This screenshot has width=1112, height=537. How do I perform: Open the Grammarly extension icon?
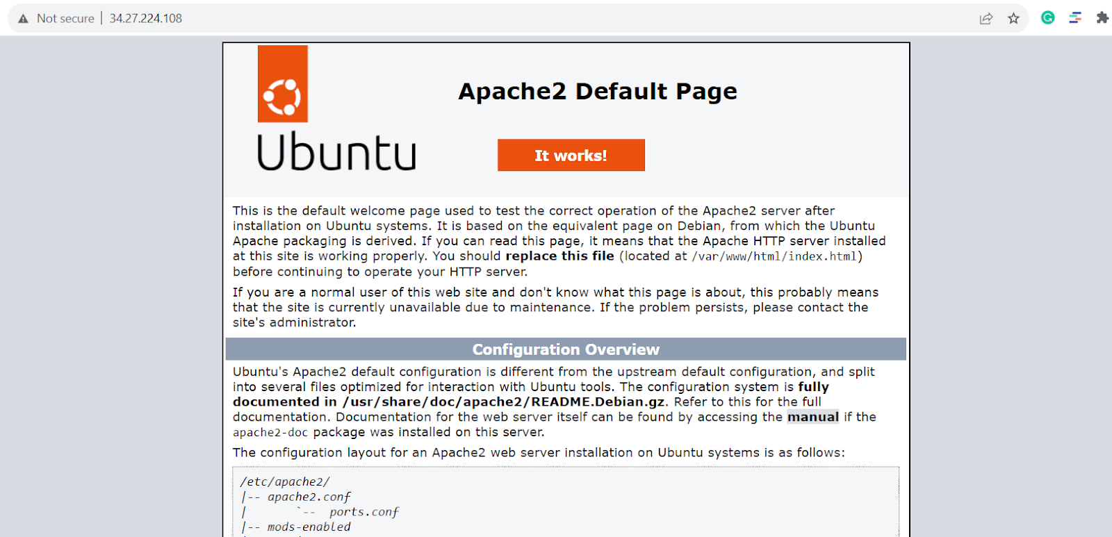pyautogui.click(x=1047, y=18)
